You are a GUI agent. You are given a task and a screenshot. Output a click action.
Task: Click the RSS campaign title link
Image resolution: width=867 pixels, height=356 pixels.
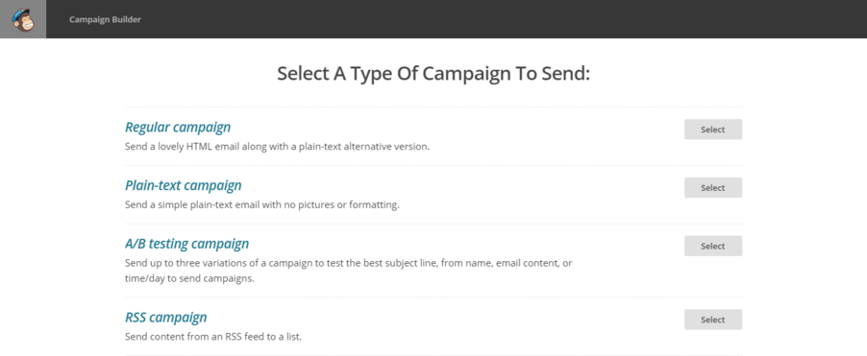tap(166, 318)
